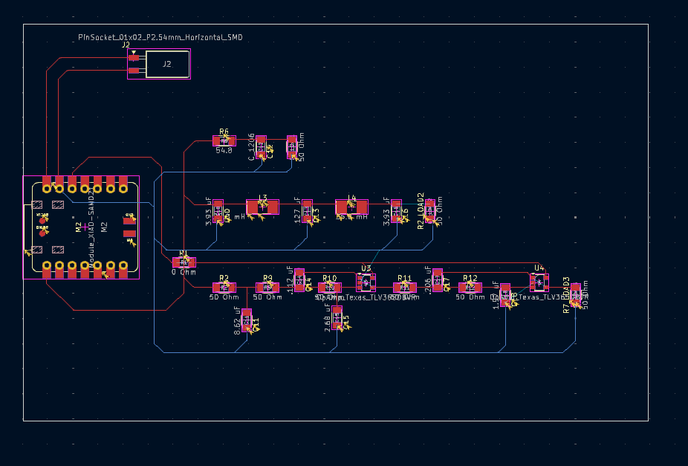Image resolution: width=688 pixels, height=466 pixels.
Task: Select the .206 uF capacitor C17
Action: click(437, 279)
